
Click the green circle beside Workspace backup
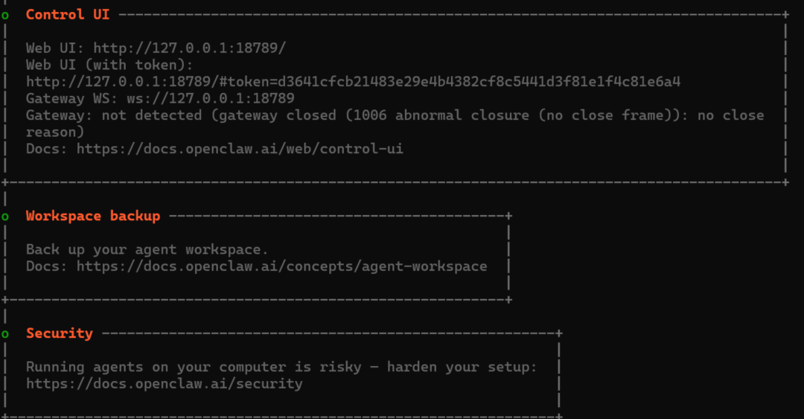click(x=5, y=217)
